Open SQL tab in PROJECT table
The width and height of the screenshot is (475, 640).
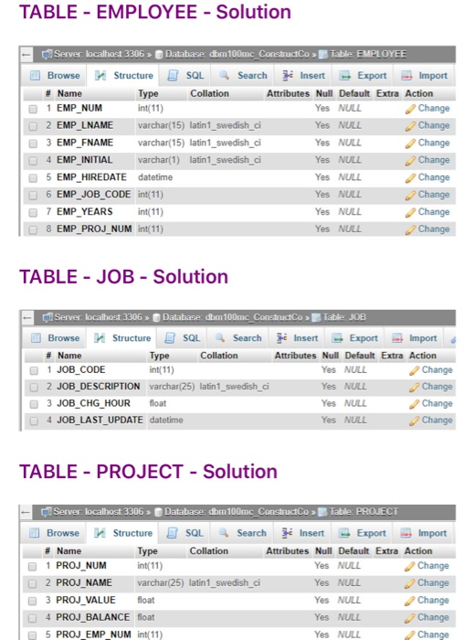pos(185,533)
